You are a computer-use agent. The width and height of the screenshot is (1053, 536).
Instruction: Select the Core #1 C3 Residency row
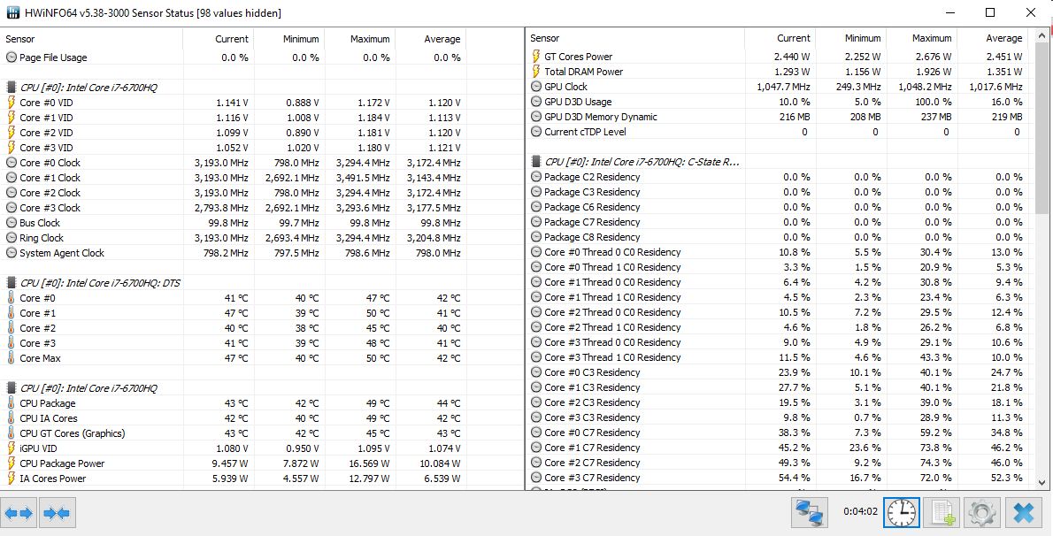777,387
